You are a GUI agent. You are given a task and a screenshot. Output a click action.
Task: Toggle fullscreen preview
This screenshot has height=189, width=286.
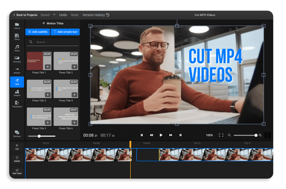click(221, 135)
